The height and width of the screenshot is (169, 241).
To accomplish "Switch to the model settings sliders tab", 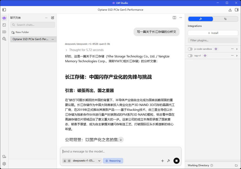I will pos(225,19).
